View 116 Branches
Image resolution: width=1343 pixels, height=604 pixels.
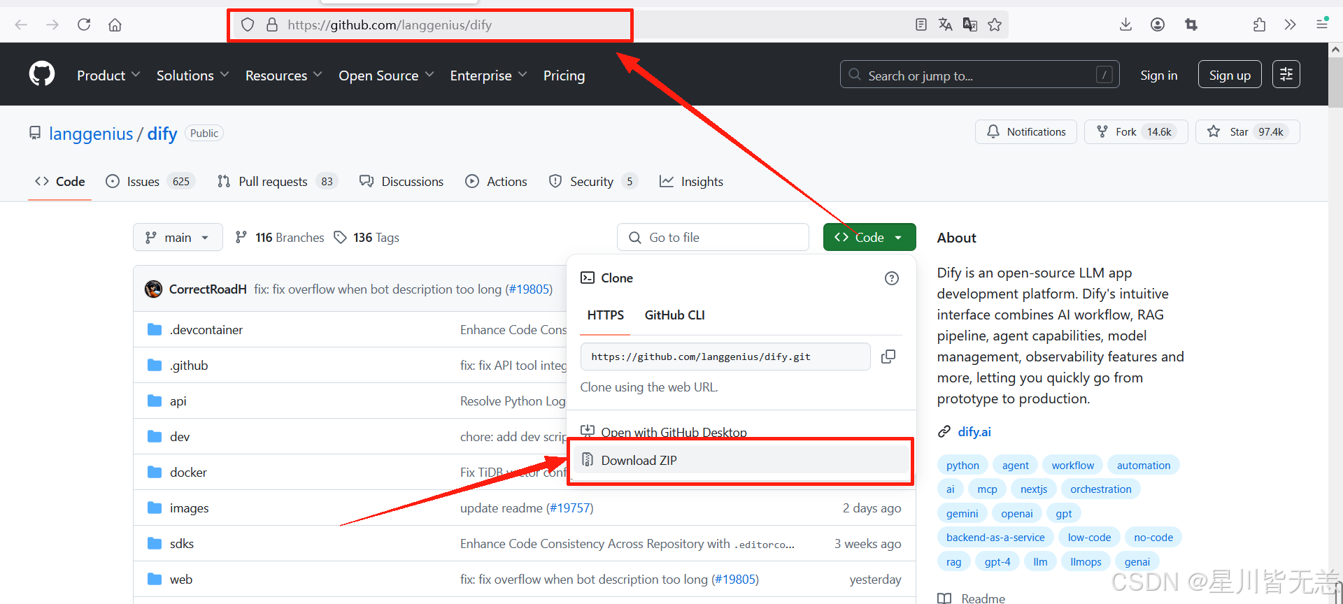click(280, 237)
